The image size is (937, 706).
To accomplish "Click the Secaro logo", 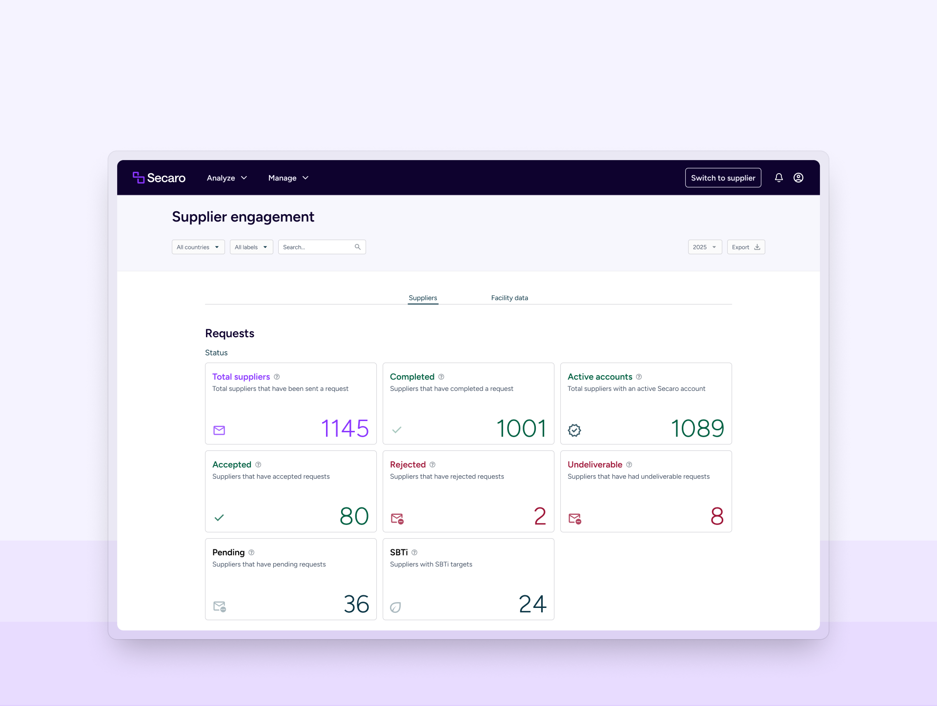I will click(159, 178).
